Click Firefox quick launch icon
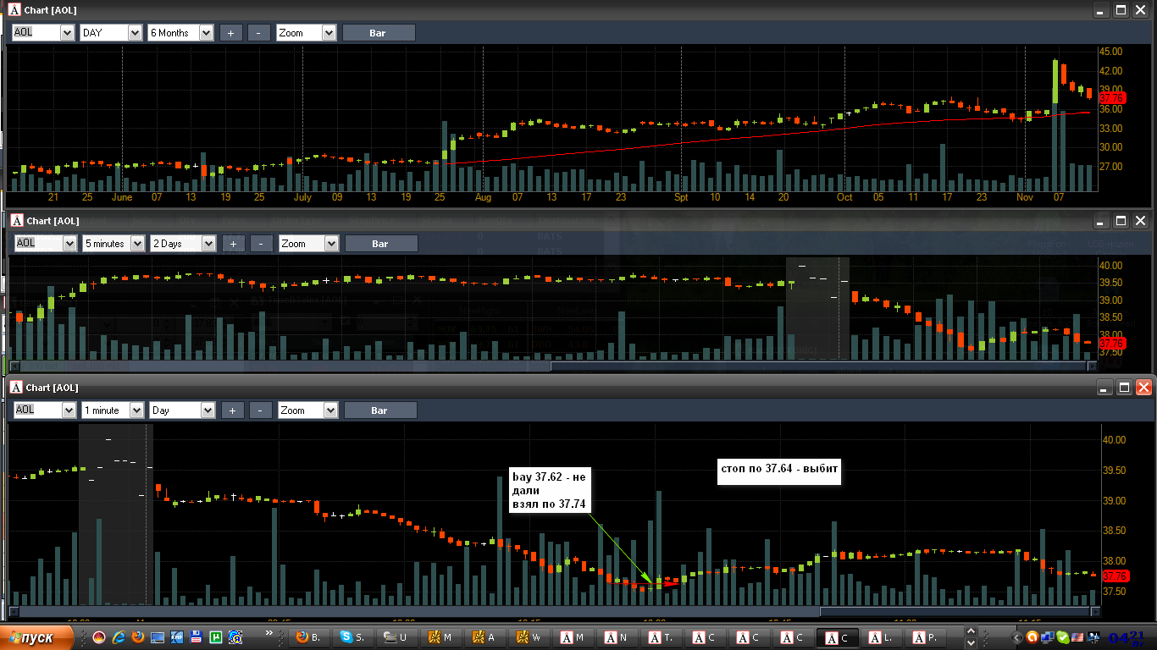1157x650 pixels. pos(138,637)
